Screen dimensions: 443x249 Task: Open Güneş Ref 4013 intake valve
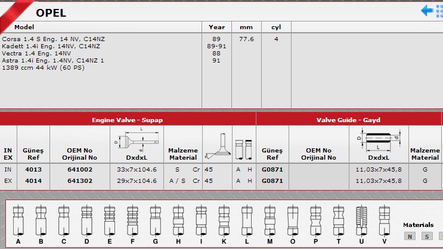[33, 170]
